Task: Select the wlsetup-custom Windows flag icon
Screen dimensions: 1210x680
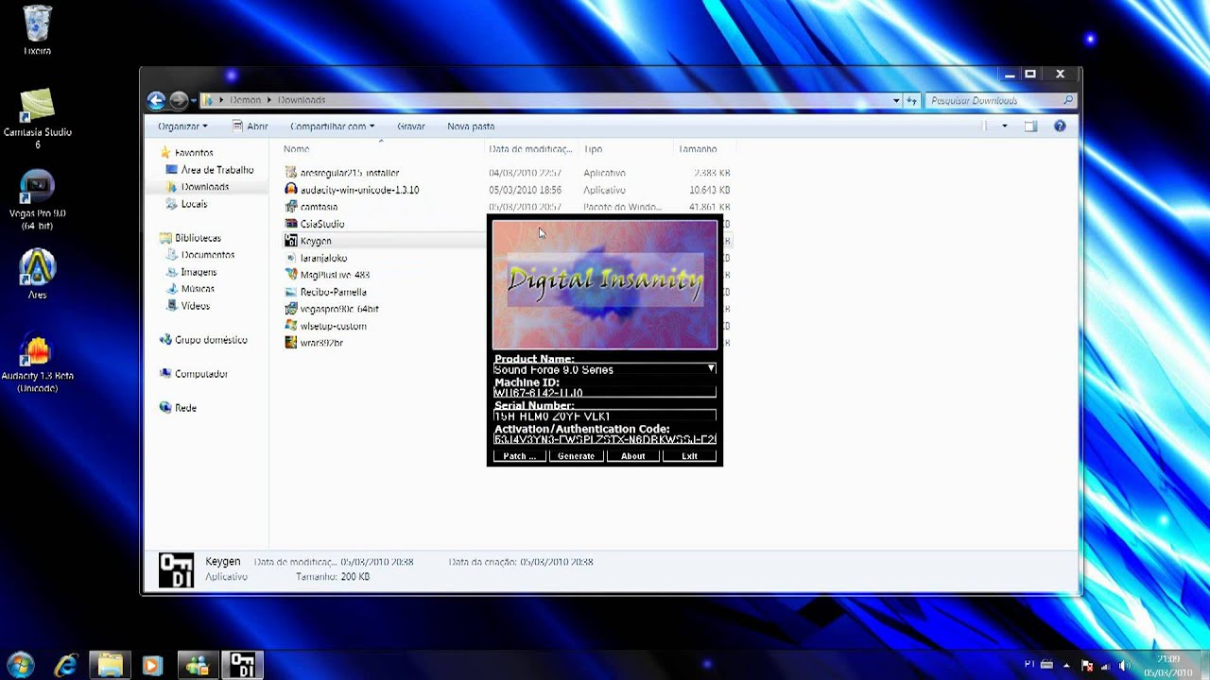Action: pos(291,326)
